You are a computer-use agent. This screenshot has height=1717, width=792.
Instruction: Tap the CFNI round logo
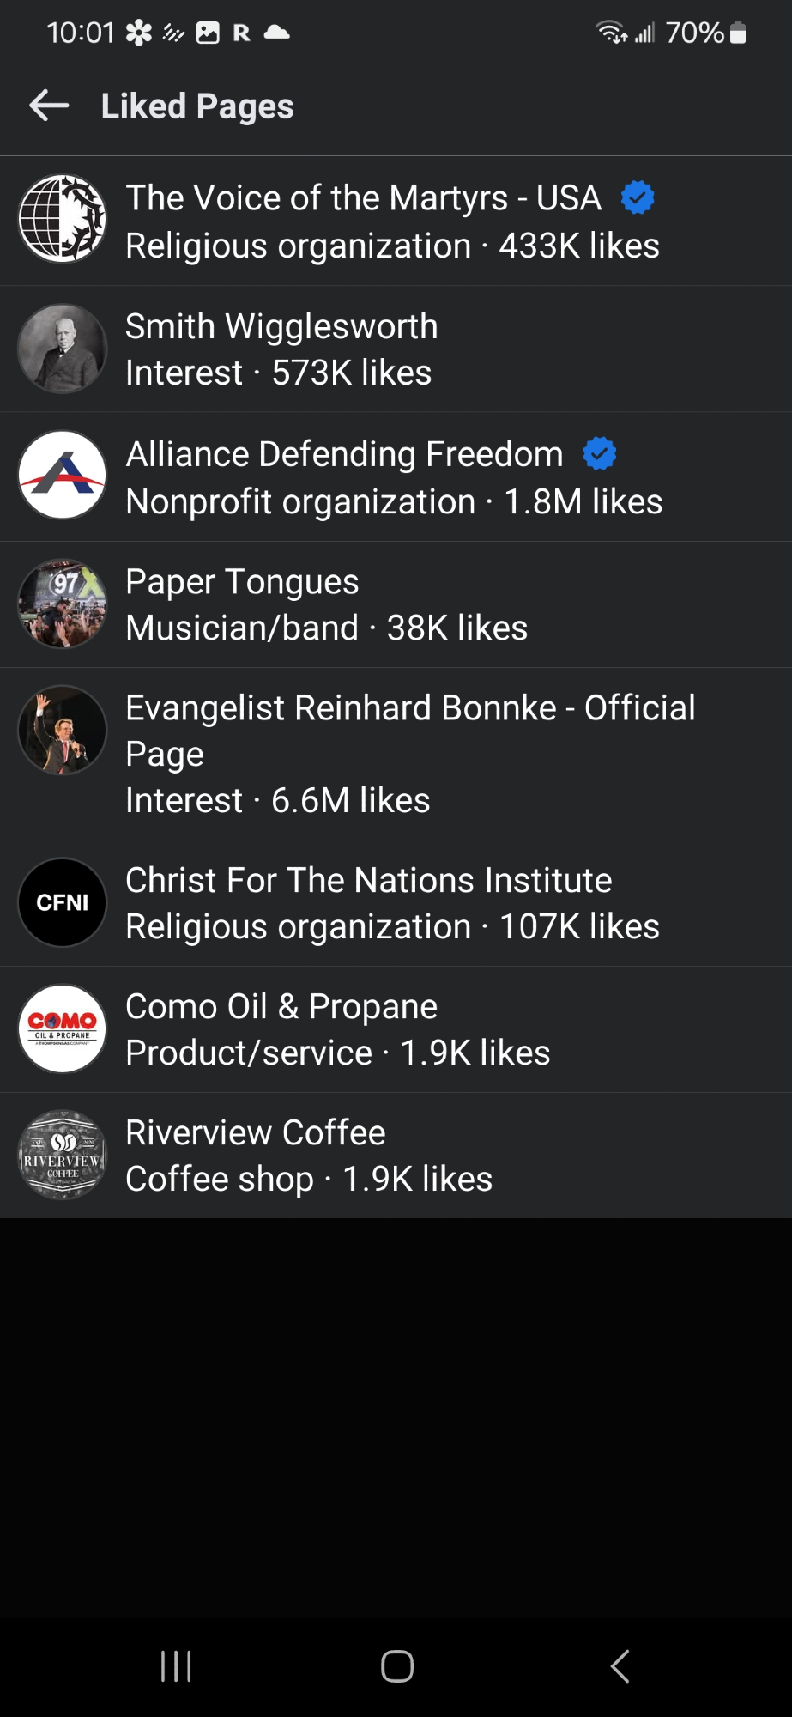click(x=63, y=902)
